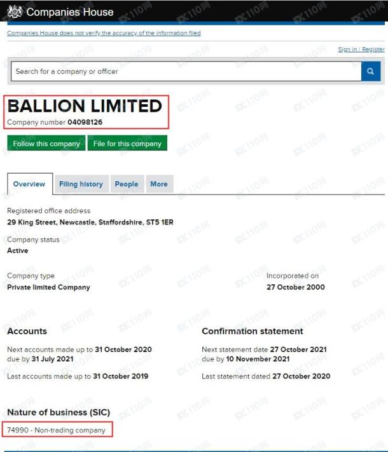Click File for this company button
The height and width of the screenshot is (452, 388).
127,143
